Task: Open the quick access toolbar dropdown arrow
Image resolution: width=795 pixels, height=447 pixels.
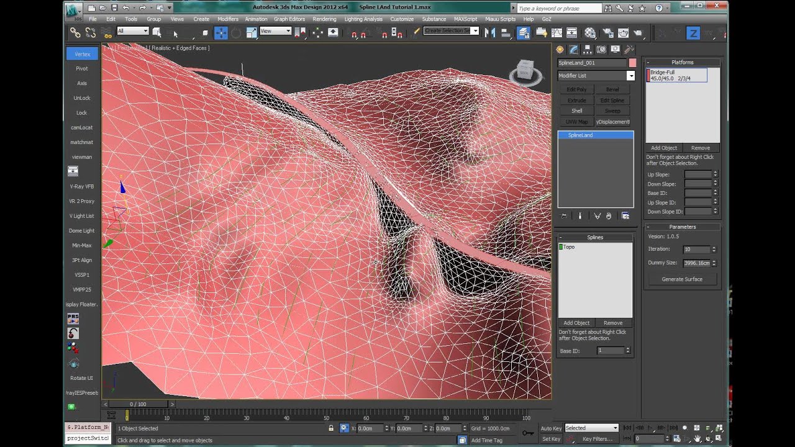Action: [x=170, y=8]
